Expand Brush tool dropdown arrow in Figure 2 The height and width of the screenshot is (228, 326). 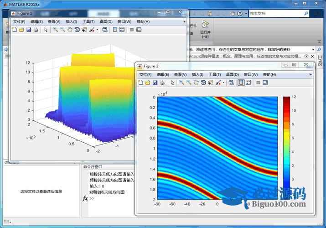(223, 83)
